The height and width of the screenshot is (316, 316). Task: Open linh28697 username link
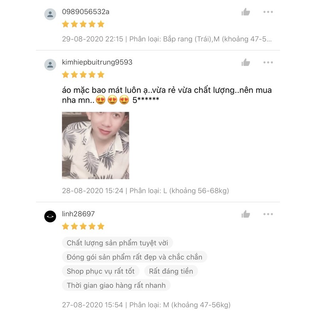point(78,214)
